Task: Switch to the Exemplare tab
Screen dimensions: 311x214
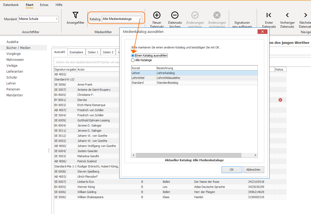Action: point(76,52)
